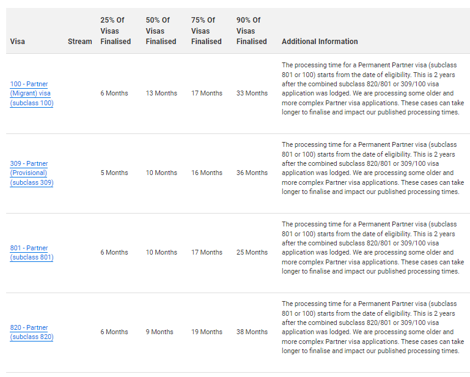Viewport: 470px width, 377px height.
Task: Click the 25% Of Visas Finalised header
Action: pos(116,31)
